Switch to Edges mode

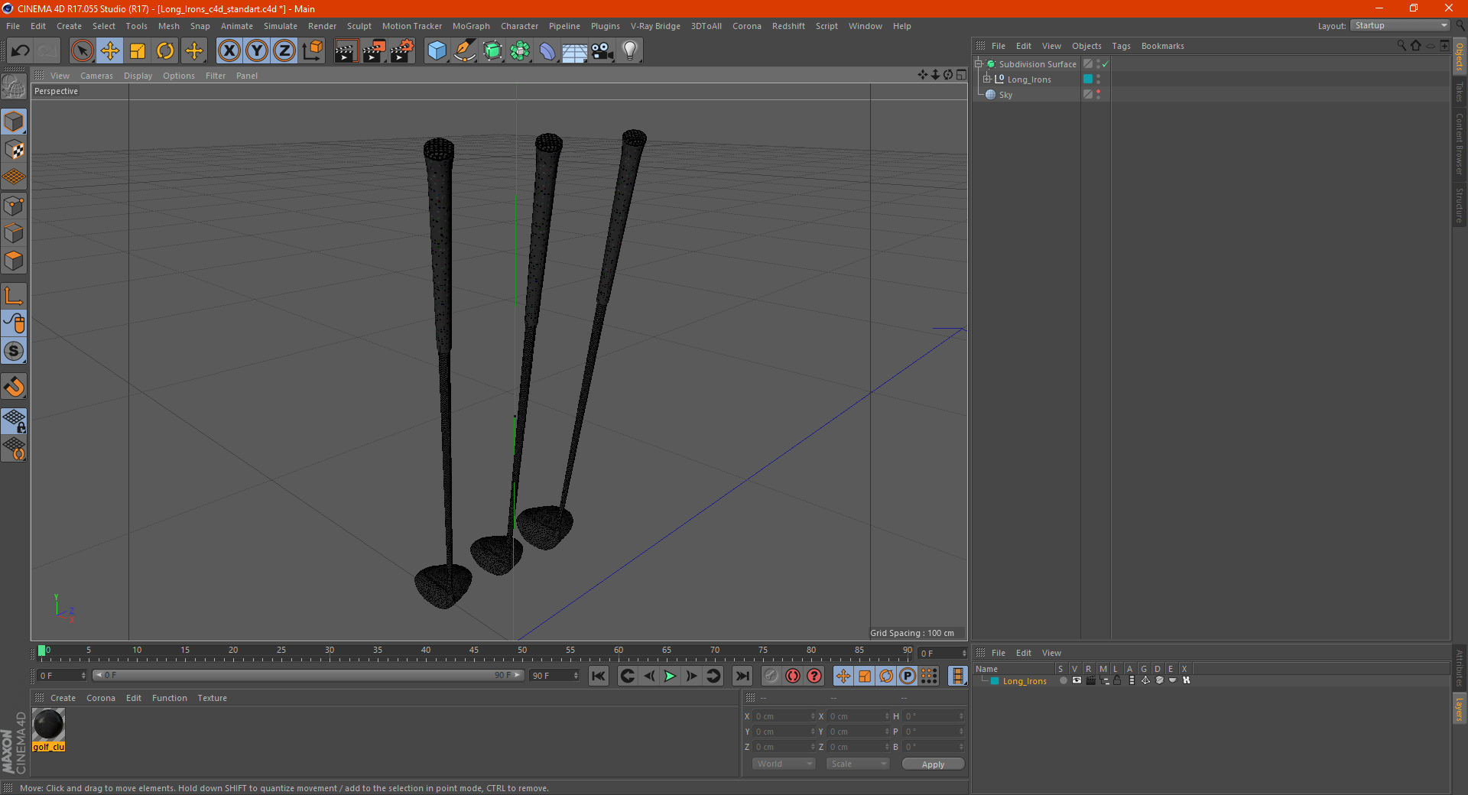14,233
